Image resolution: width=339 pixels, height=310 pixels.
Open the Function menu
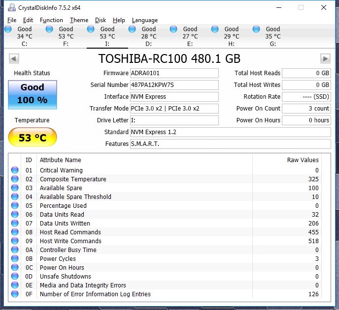[x=51, y=20]
